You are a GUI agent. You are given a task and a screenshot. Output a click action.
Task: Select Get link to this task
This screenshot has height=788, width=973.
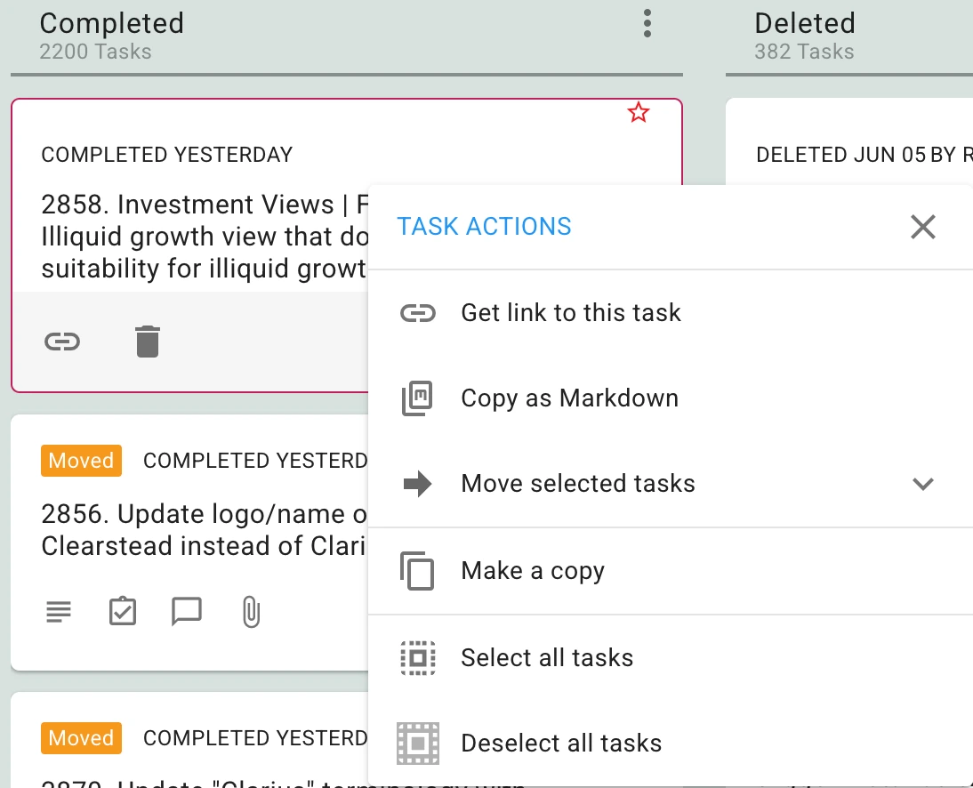(x=671, y=313)
